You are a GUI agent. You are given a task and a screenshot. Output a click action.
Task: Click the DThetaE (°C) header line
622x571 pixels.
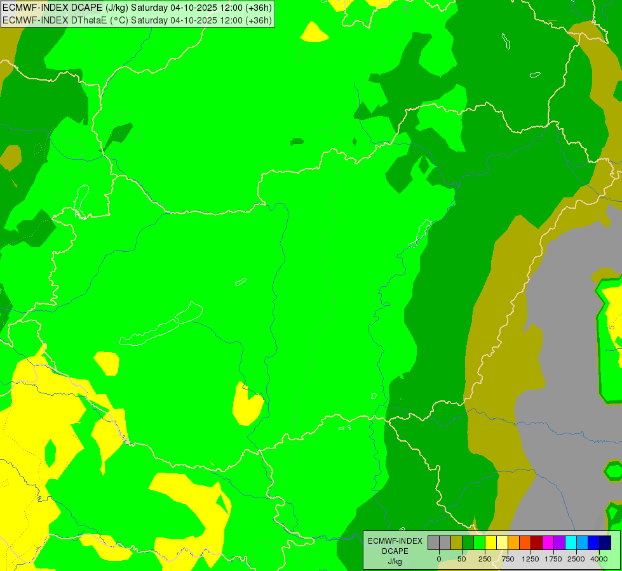(137, 20)
